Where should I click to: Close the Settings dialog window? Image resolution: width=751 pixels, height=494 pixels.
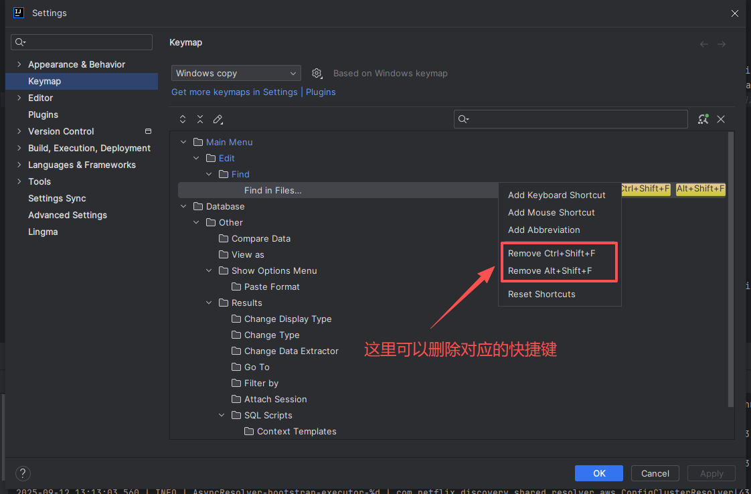[x=735, y=13]
